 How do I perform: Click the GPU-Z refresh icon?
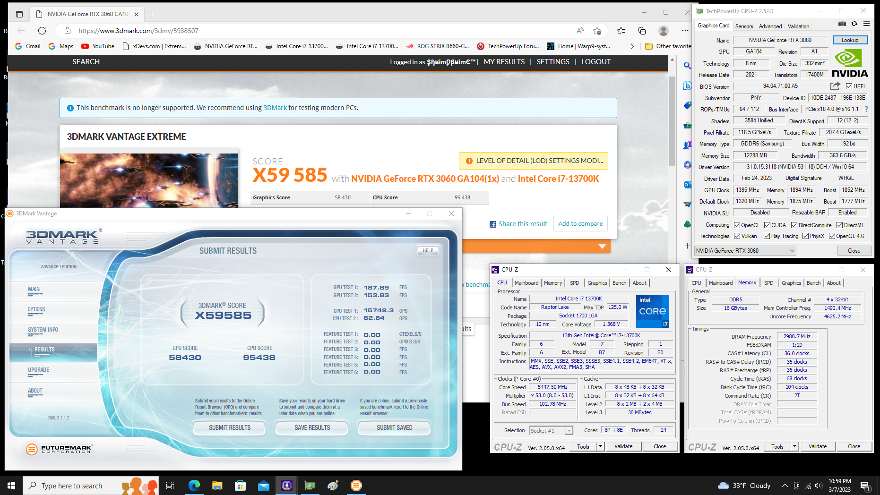pyautogui.click(x=854, y=24)
